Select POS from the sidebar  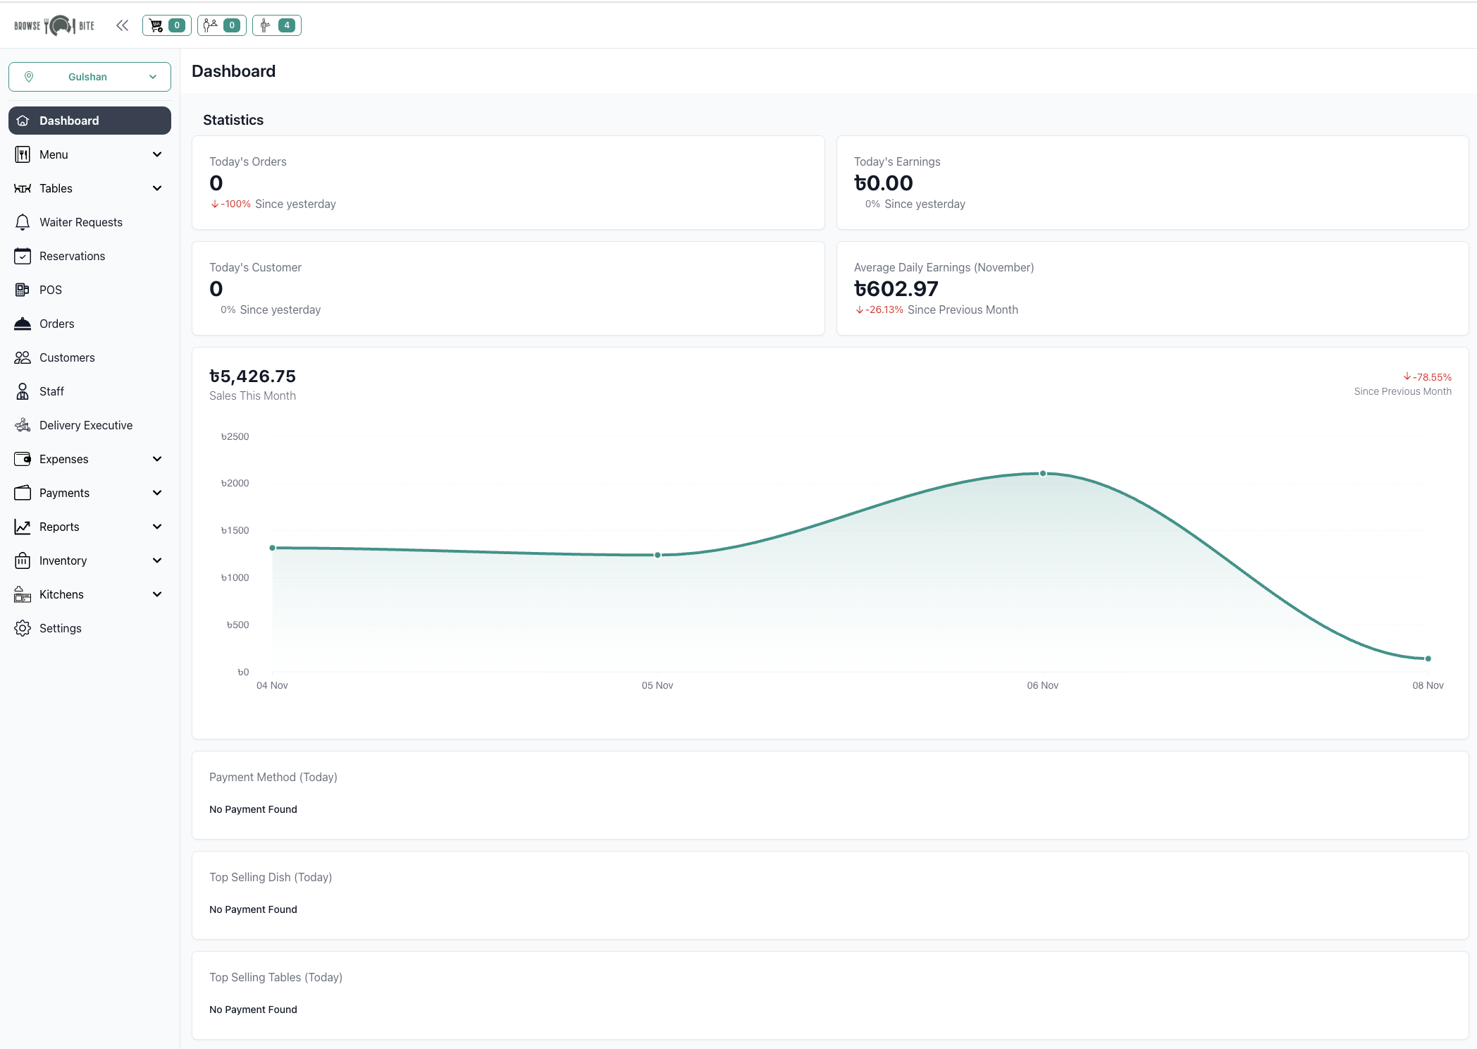(x=51, y=290)
